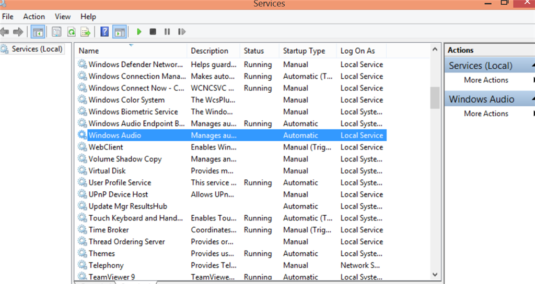Click Running status of Themes service
The width and height of the screenshot is (535, 284).
258,253
